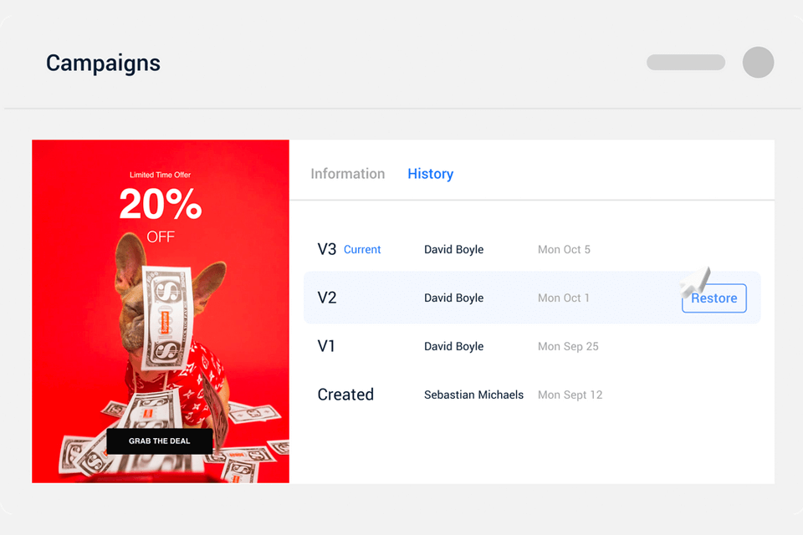Click the Mon Sept 12 date

570,395
